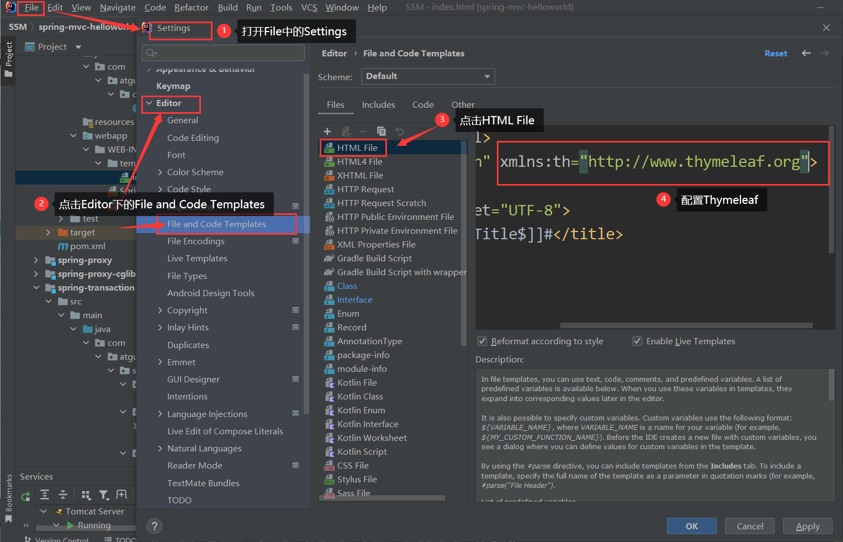Click the Project tool window stripe button
Screen dimensions: 843x542
[8, 59]
